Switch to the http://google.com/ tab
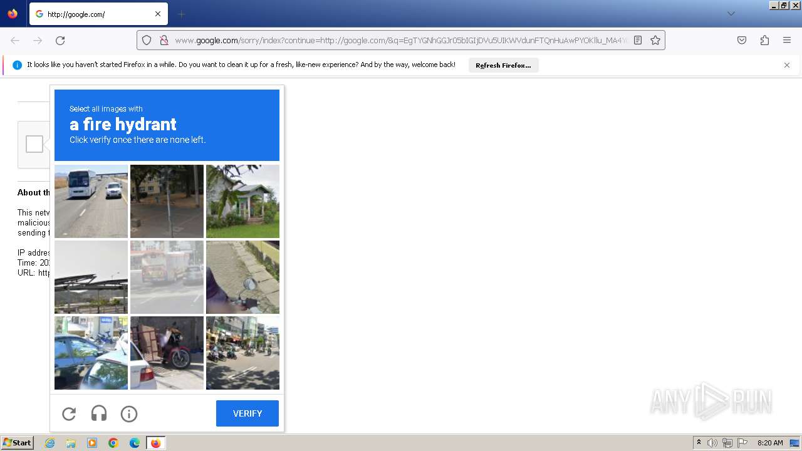 [98, 14]
